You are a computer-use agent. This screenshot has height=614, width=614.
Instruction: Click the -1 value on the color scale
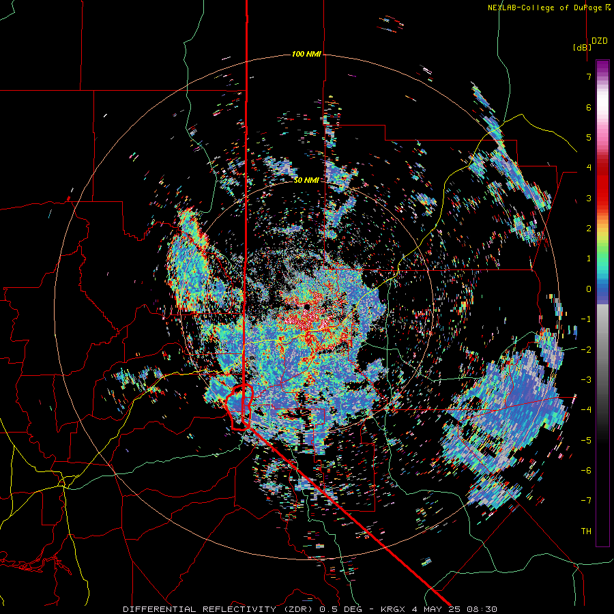point(586,319)
